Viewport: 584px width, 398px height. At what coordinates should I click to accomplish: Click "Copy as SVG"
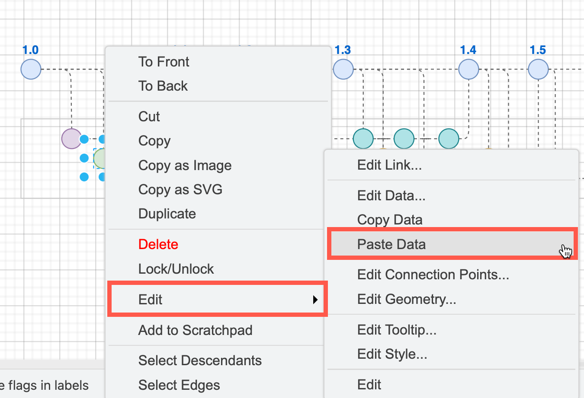180,190
